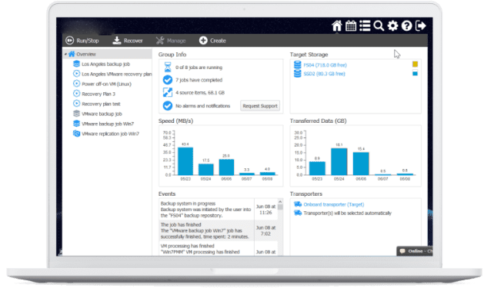
Task: Open the Manage menu
Action: pyautogui.click(x=171, y=41)
